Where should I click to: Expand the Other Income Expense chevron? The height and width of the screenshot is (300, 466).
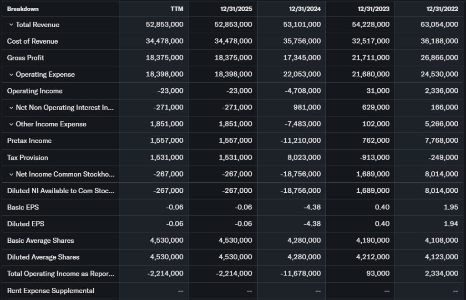(11, 124)
